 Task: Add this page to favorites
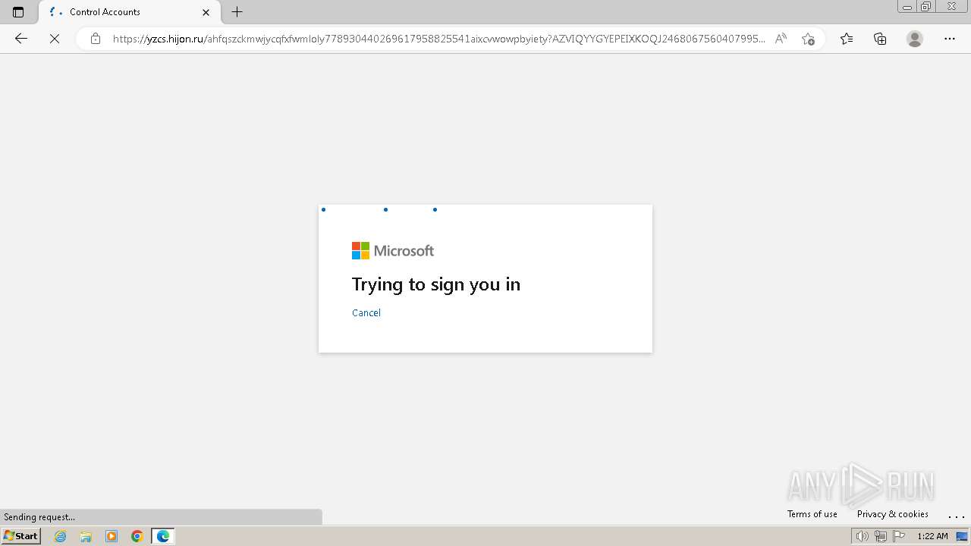pyautogui.click(x=808, y=39)
